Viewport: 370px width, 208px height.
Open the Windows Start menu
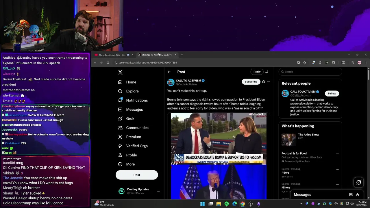coord(203,204)
